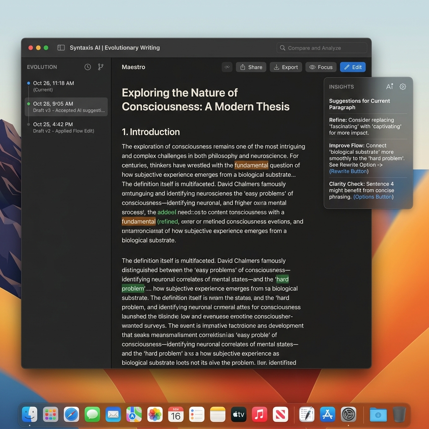Click the Export button

286,67
